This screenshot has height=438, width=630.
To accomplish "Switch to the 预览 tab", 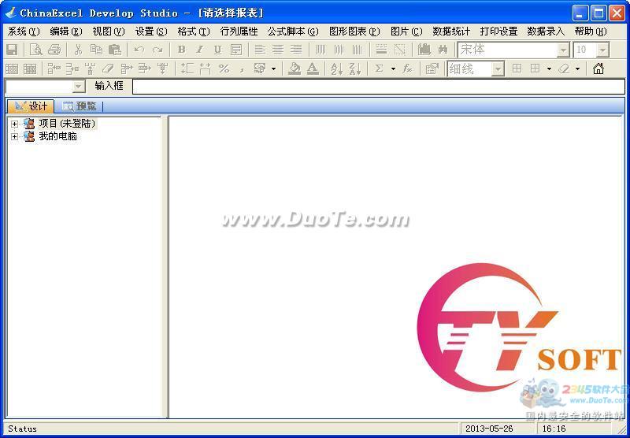I will pyautogui.click(x=79, y=106).
